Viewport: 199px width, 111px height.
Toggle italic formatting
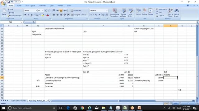click(x=28, y=15)
